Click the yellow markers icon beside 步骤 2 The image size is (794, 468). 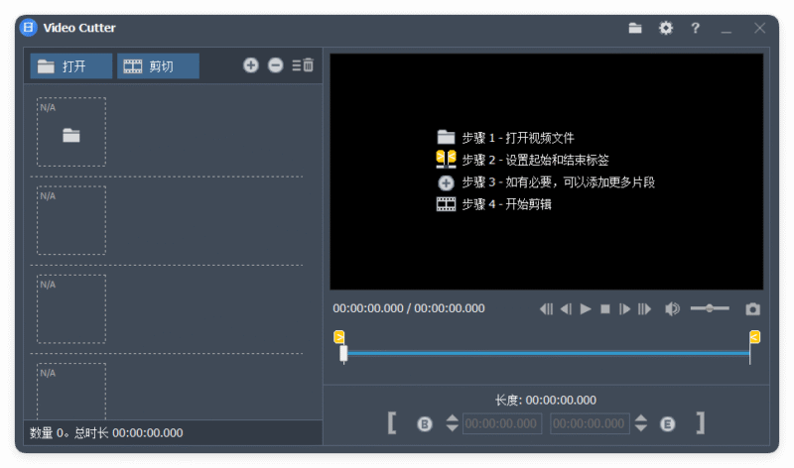pyautogui.click(x=446, y=159)
